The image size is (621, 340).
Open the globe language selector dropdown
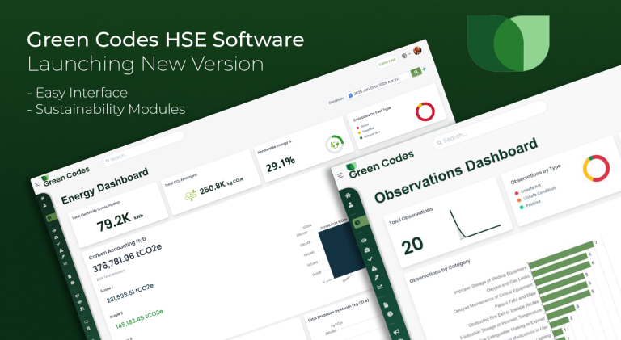406,56
